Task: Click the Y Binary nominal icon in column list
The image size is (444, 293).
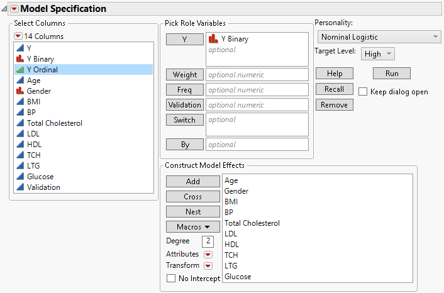Action: point(19,59)
